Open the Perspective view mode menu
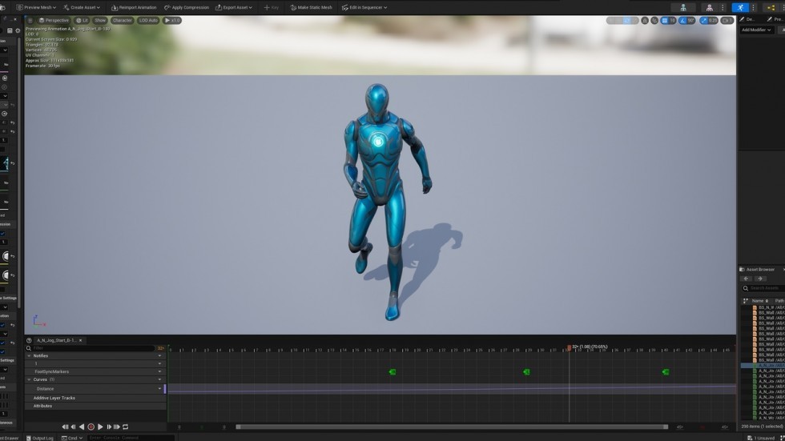The height and width of the screenshot is (441, 785). tap(54, 21)
